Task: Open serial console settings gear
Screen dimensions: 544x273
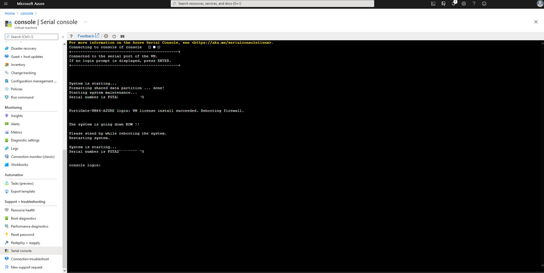Action: point(106,36)
